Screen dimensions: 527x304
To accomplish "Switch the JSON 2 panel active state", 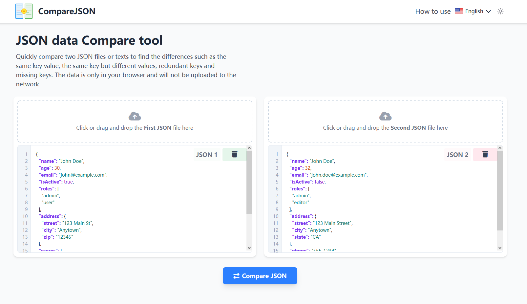I will (x=457, y=154).
